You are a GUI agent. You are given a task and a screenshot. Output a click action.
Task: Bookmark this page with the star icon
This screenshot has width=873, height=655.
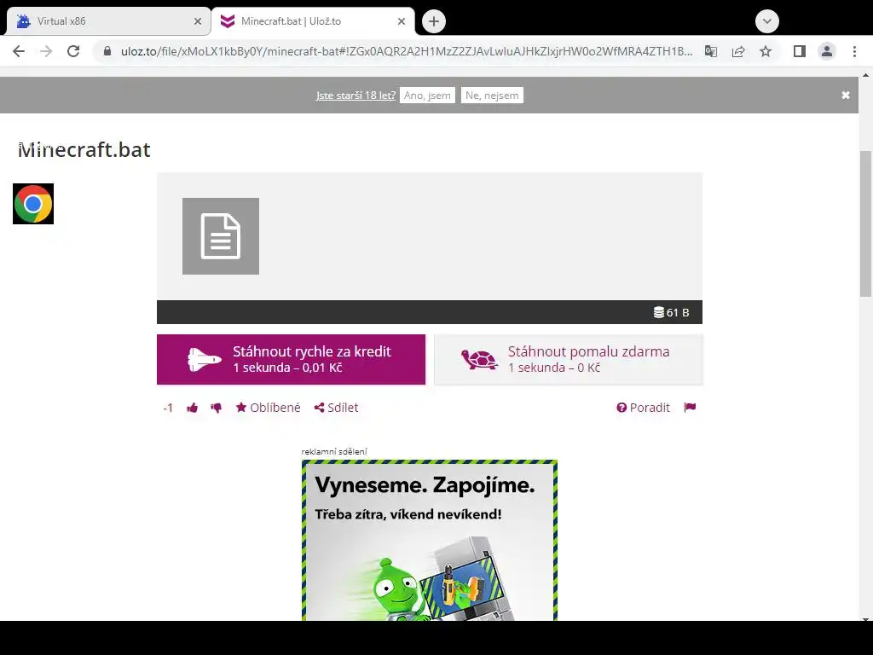[x=766, y=51]
